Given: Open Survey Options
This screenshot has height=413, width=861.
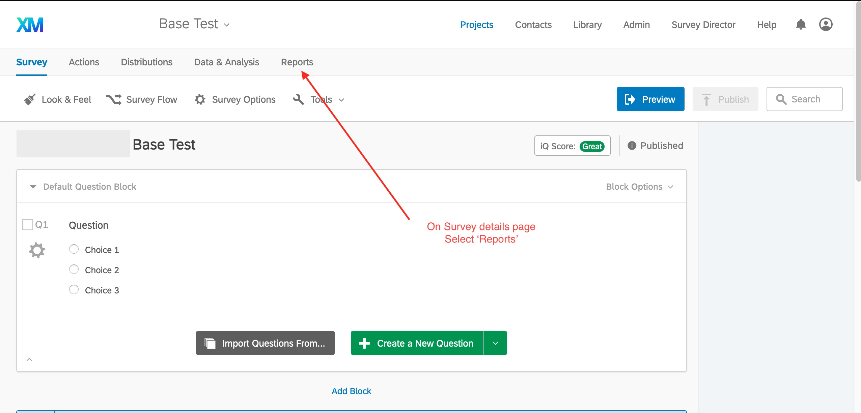Looking at the screenshot, I should coord(235,99).
